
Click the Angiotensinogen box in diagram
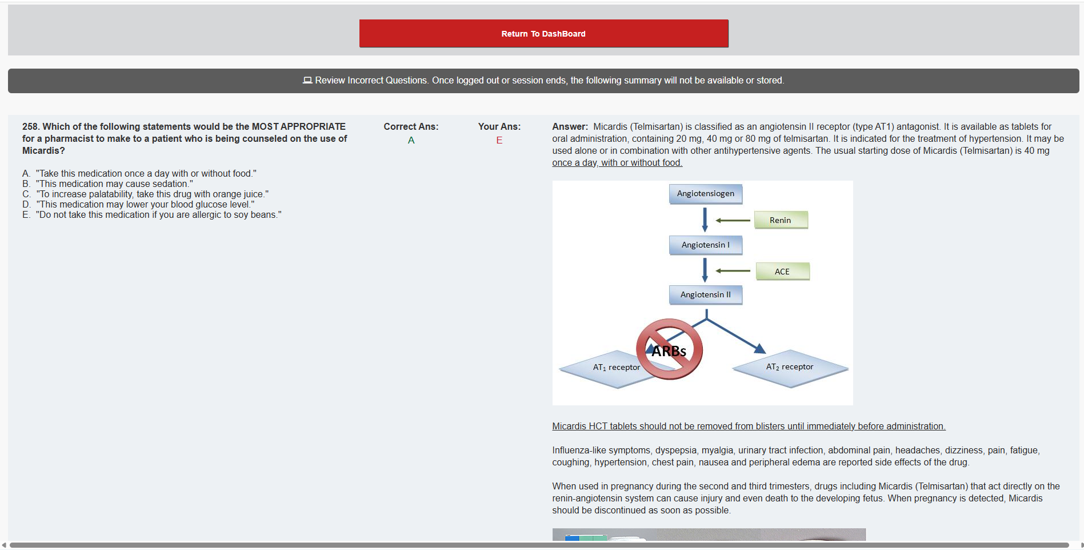pyautogui.click(x=706, y=194)
